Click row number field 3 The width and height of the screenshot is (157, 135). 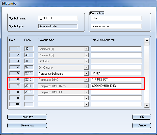coord(15,61)
